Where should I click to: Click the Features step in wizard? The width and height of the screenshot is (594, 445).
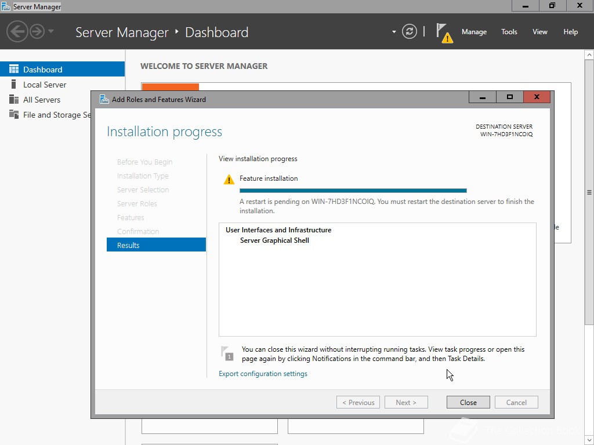pyautogui.click(x=131, y=218)
